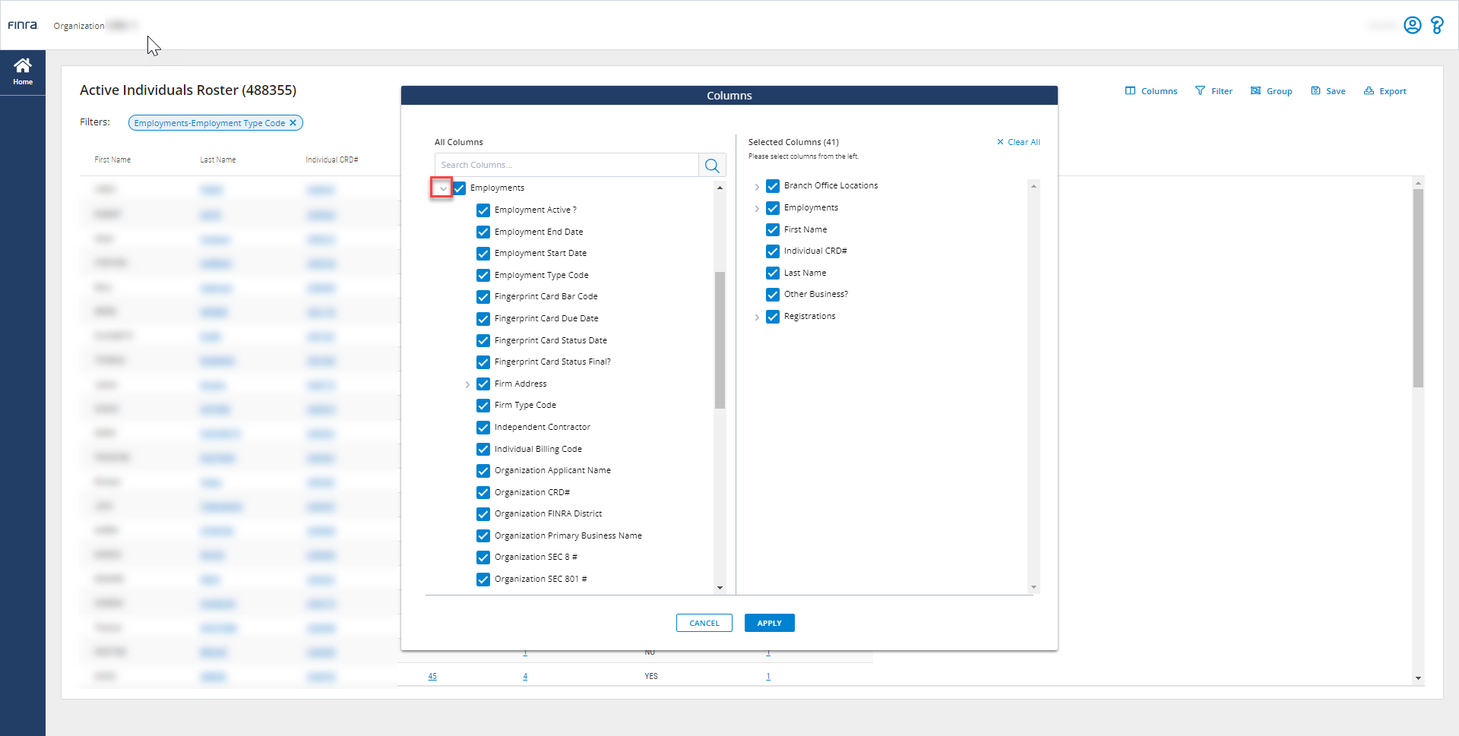Image resolution: width=1459 pixels, height=736 pixels.
Task: Open the user profile icon
Action: pos(1412,25)
